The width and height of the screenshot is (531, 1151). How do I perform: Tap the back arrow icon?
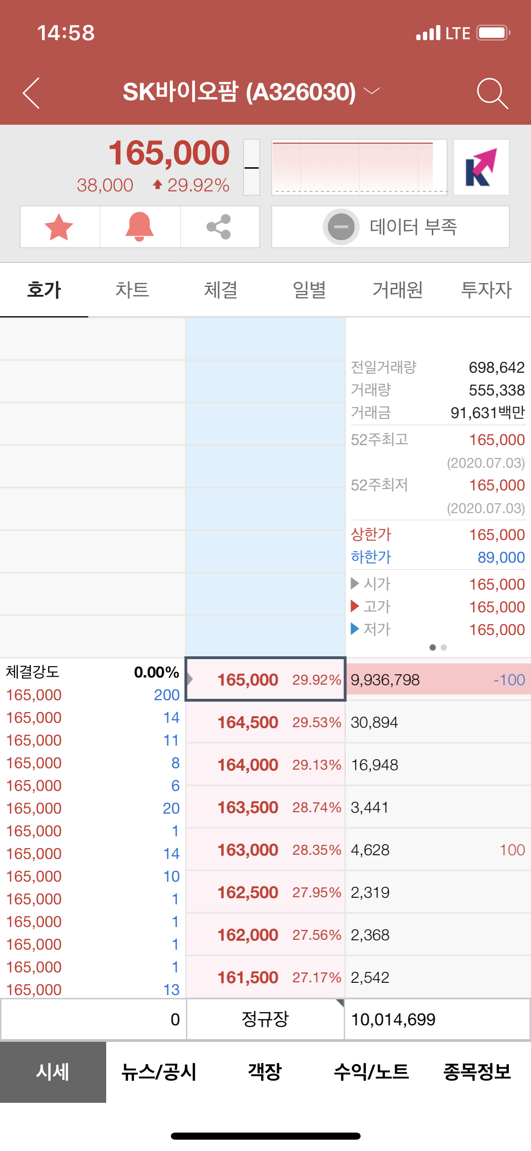(31, 93)
